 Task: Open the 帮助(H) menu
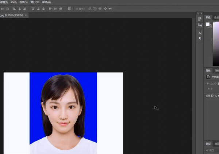[46, 2]
